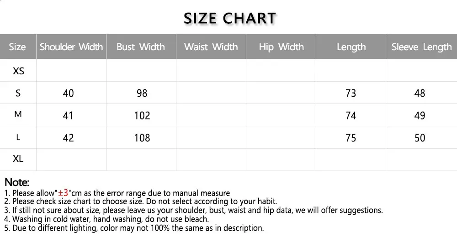Click the Note: heading
This screenshot has width=457, height=238.
[17, 182]
